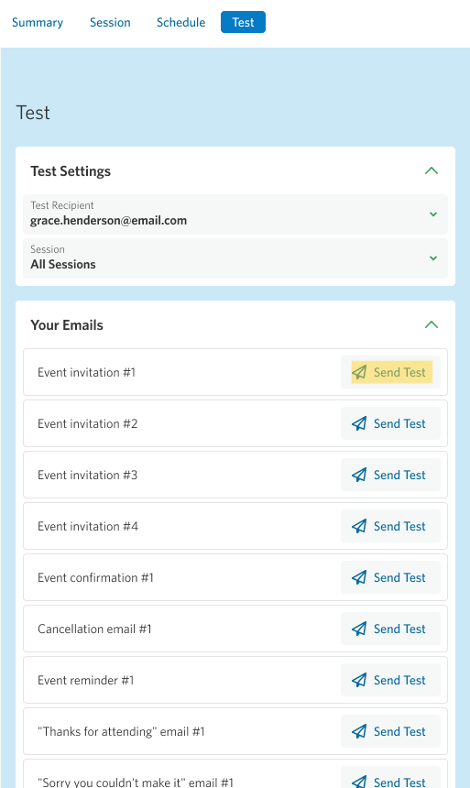This screenshot has width=470, height=788.
Task: Open the Session dropdown showing All Sessions
Action: pos(235,257)
